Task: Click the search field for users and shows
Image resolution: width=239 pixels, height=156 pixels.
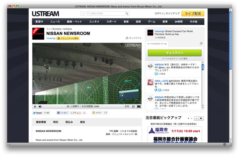Action: pyautogui.click(x=105, y=13)
